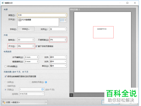Select the 当前页(R) radio button
141x106 pixels.
(6, 86)
